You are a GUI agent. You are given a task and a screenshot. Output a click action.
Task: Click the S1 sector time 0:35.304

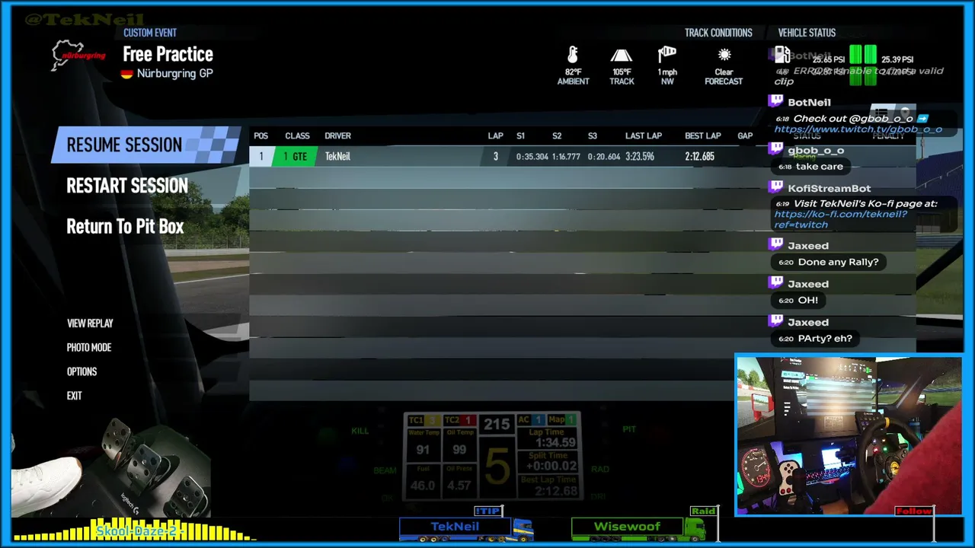point(532,157)
